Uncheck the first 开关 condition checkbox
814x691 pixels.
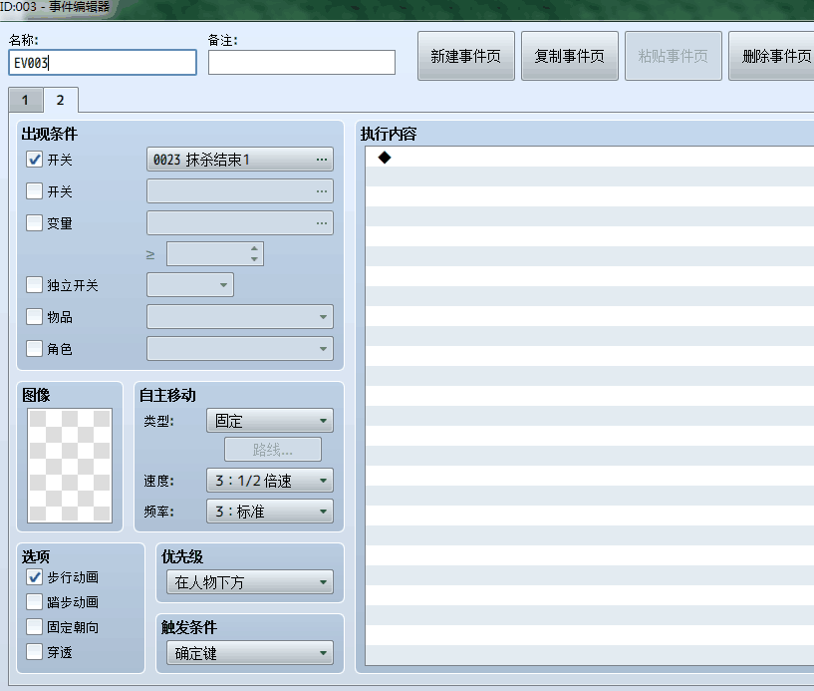coord(34,160)
